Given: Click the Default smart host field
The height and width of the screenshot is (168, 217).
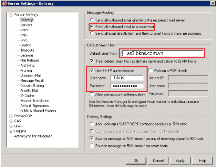Looking at the screenshot, I should tap(162, 53).
